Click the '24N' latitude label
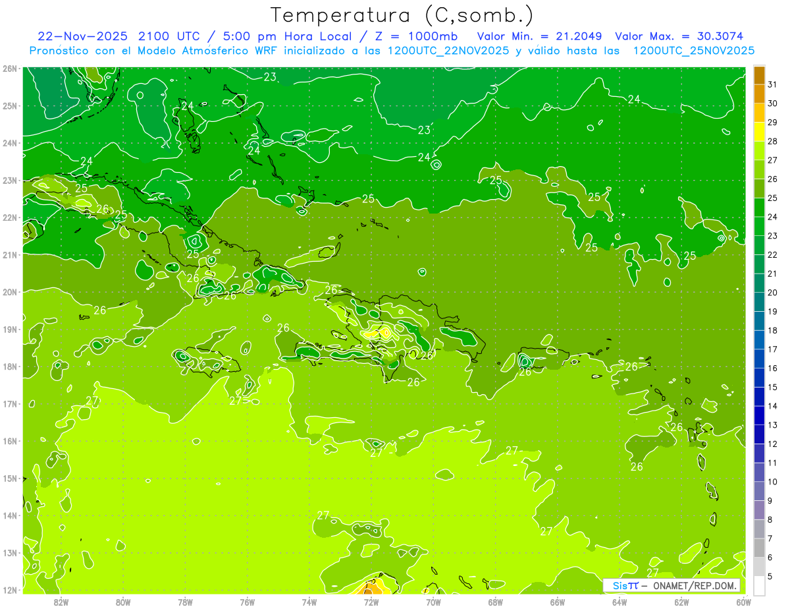 9,143
